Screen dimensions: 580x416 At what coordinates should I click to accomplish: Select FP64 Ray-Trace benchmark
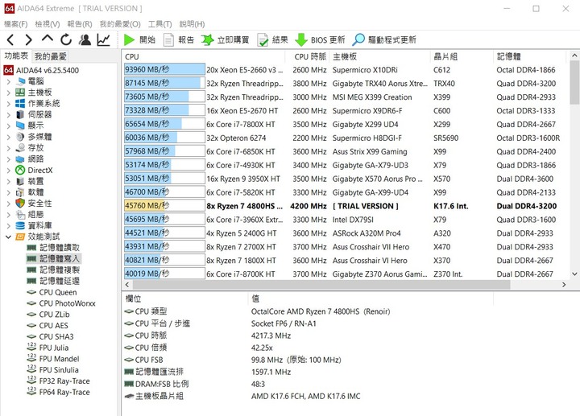coord(59,392)
